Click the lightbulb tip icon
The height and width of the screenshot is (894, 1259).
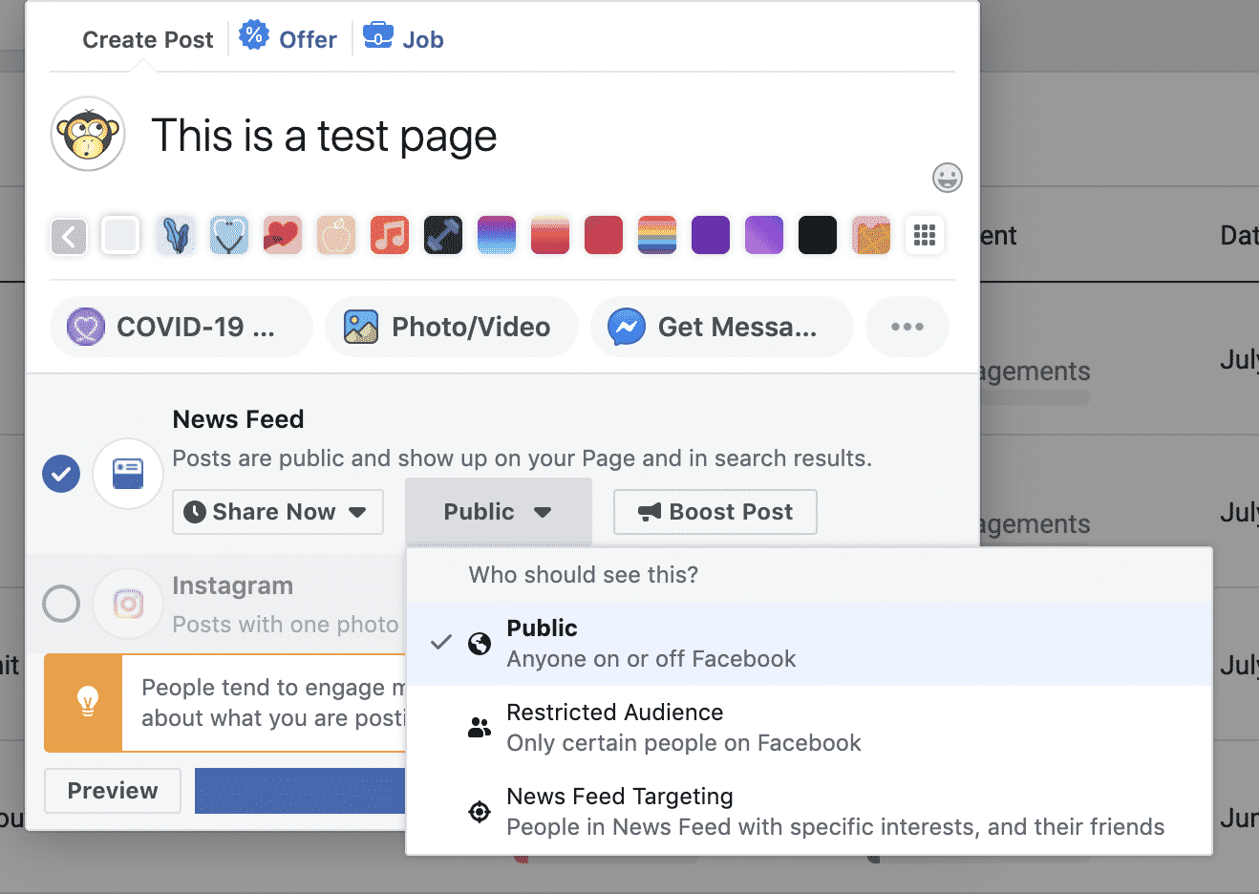pos(87,702)
